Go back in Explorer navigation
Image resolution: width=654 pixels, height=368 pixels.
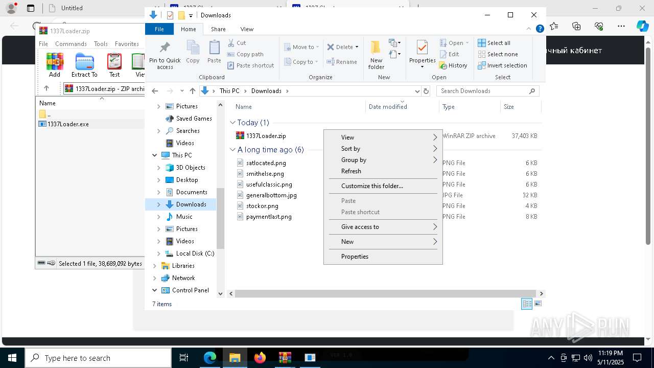tap(155, 91)
